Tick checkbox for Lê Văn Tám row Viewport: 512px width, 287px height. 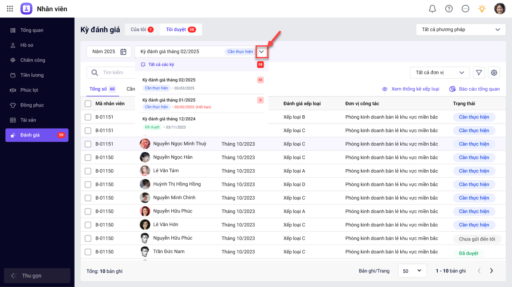click(88, 171)
